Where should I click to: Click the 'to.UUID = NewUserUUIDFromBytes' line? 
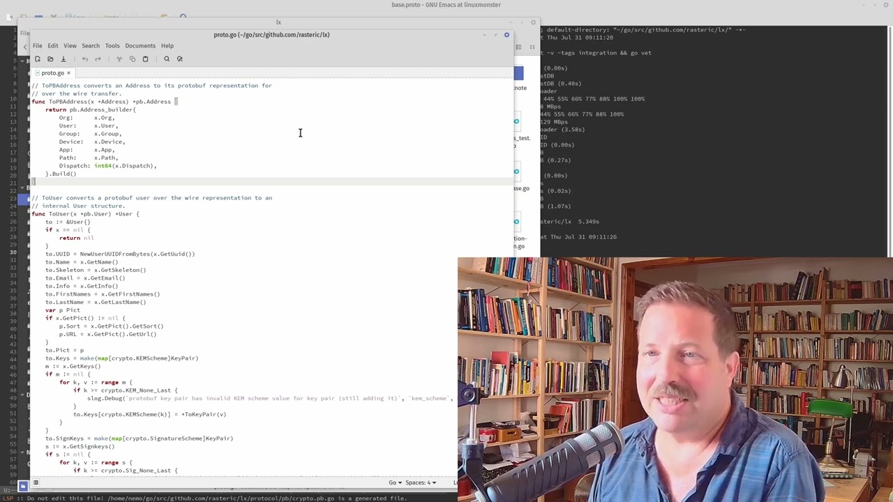(120, 254)
